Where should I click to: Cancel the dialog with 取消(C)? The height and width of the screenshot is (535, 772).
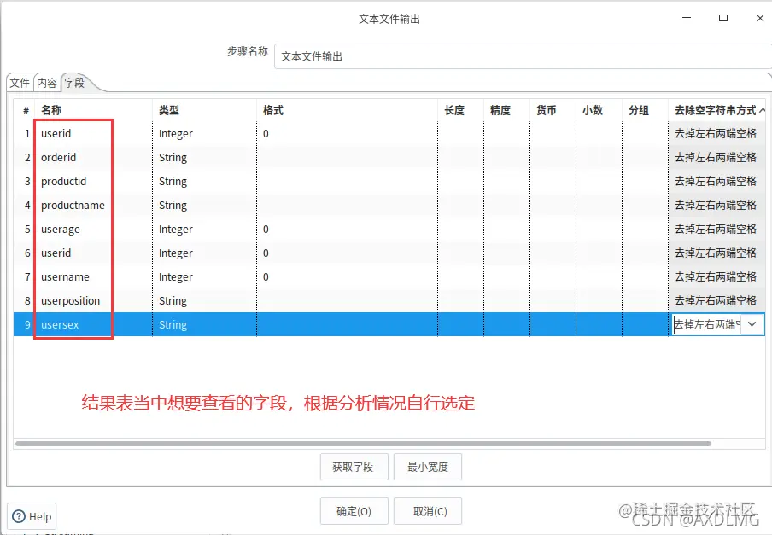tap(428, 511)
